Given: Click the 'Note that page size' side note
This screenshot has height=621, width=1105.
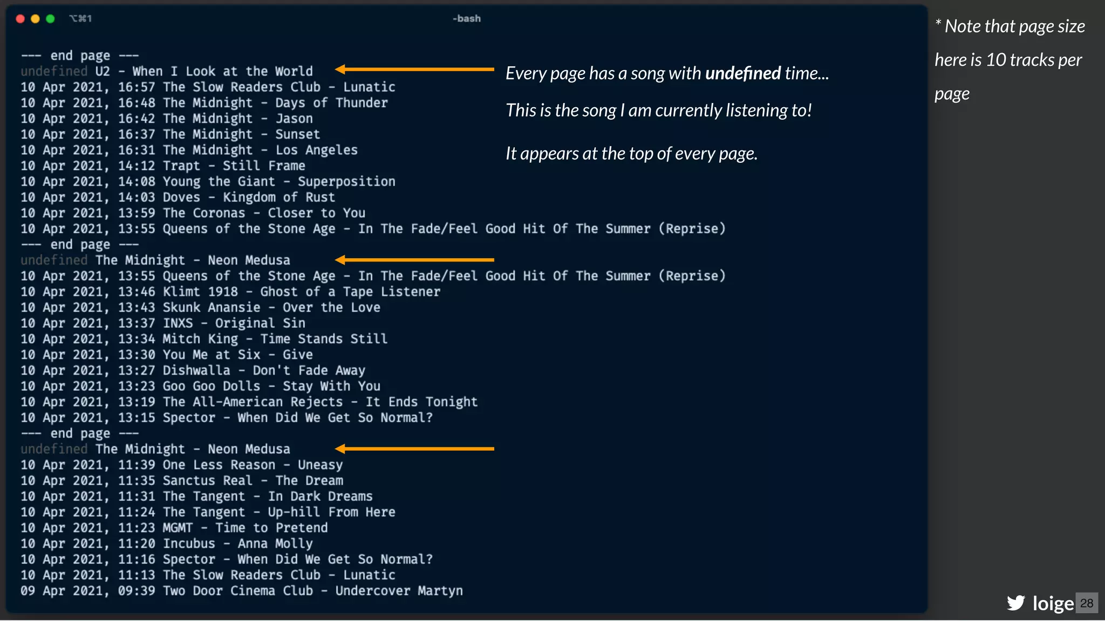Looking at the screenshot, I should (x=1010, y=59).
